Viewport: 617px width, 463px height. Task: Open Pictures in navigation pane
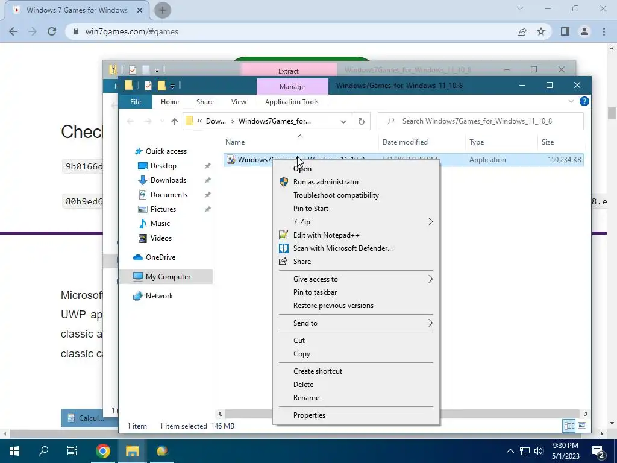[x=163, y=209]
